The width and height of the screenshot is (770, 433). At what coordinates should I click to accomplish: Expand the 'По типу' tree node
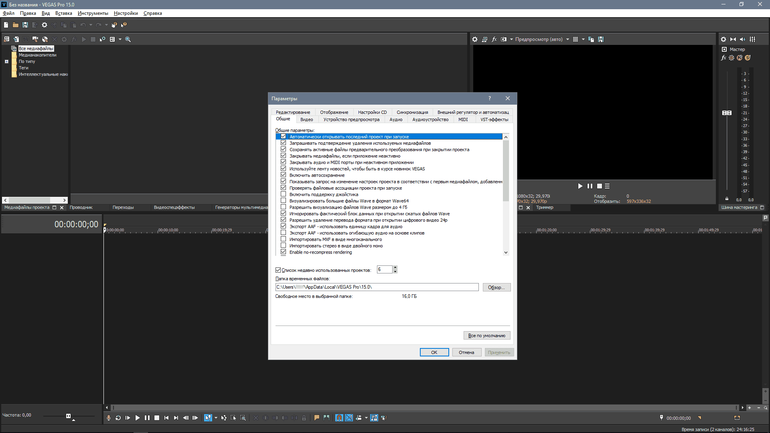click(x=6, y=62)
